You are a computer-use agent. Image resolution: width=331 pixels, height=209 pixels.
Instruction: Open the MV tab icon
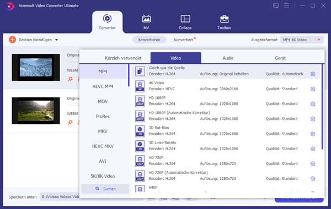point(146,19)
